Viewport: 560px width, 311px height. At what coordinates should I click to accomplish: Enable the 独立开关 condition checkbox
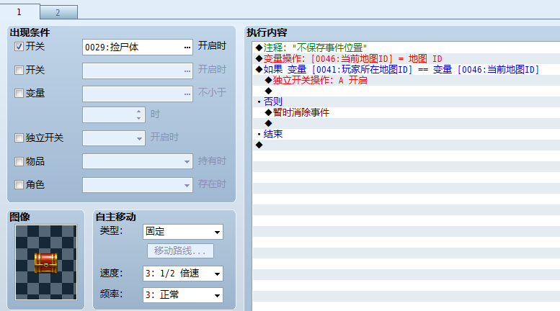19,138
